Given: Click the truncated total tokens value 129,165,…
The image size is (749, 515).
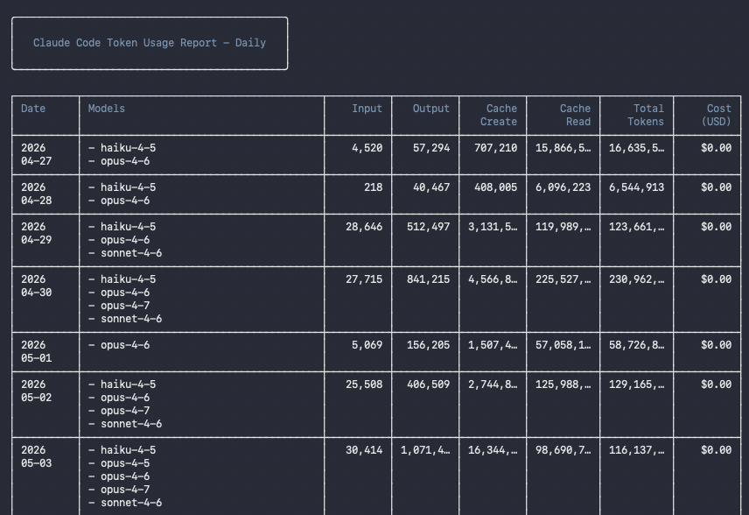Looking at the screenshot, I should pyautogui.click(x=637, y=384).
